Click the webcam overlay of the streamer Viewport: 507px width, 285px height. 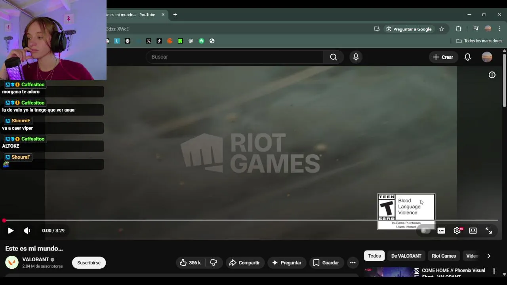(x=53, y=40)
